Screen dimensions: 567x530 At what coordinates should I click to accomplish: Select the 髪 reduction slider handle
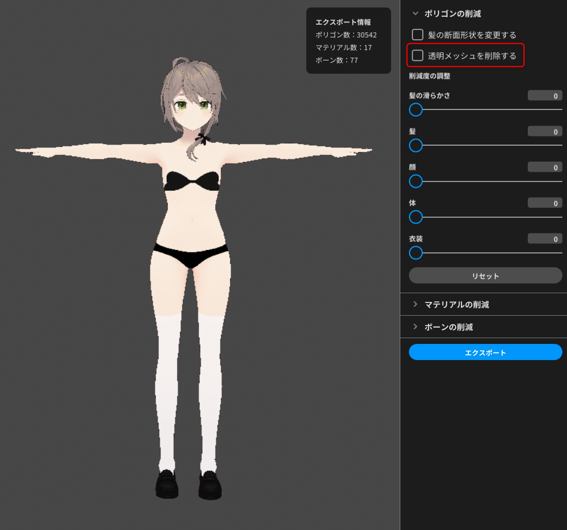tap(416, 146)
